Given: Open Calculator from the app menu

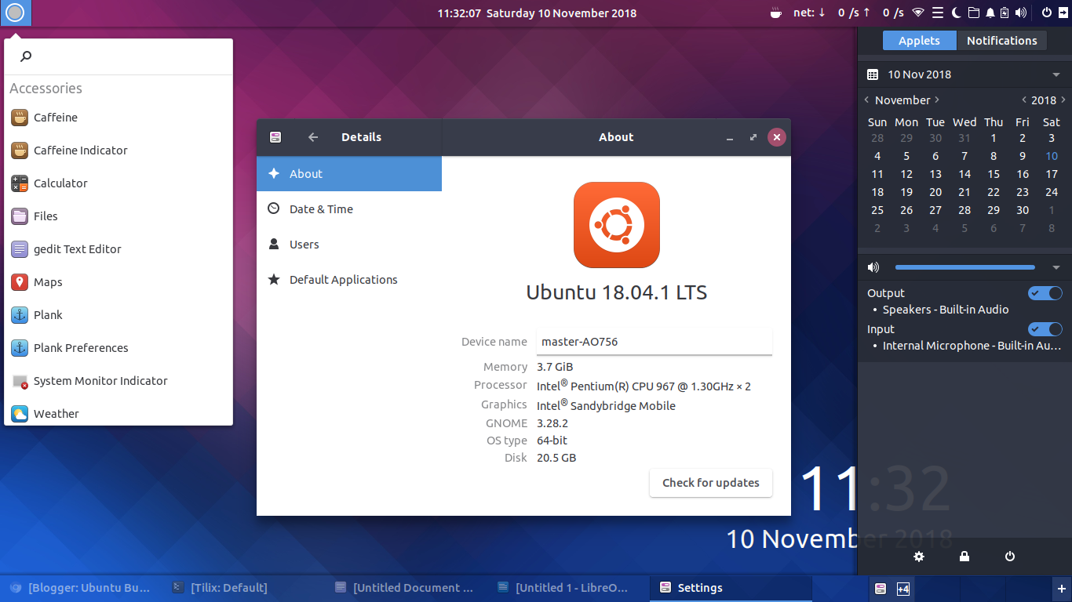Looking at the screenshot, I should [119, 183].
